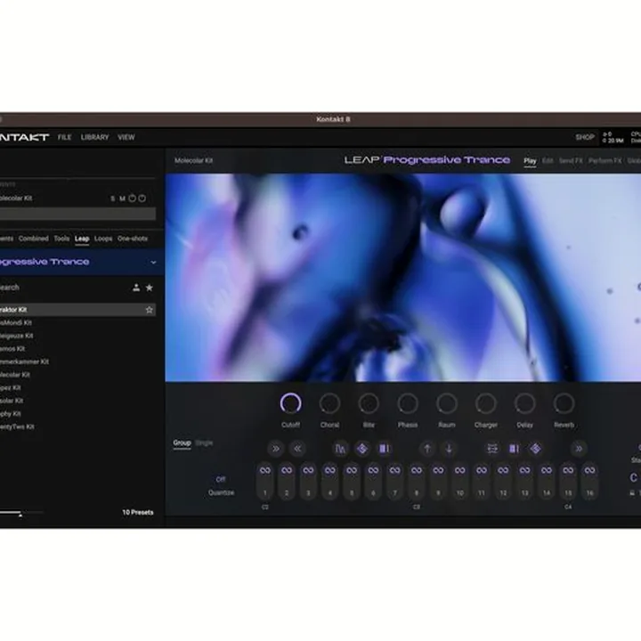Click the Reverb knob
Viewport: 641px width, 641px height.
(564, 403)
